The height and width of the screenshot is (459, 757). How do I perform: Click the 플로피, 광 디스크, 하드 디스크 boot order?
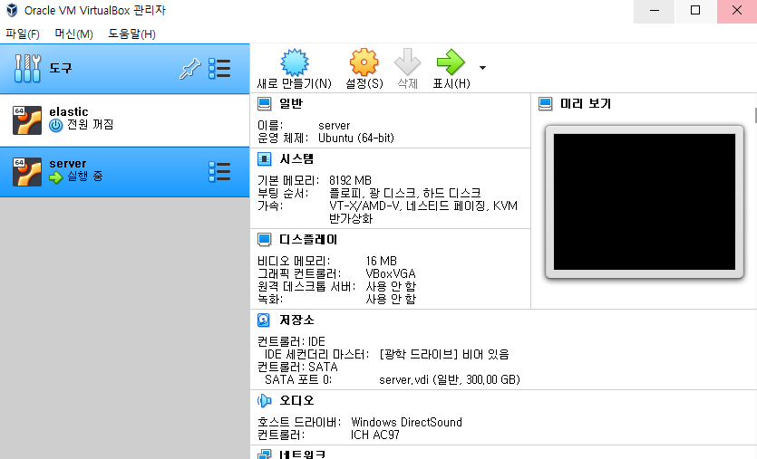coord(405,194)
